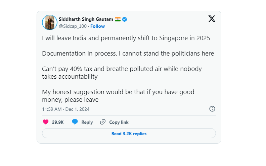Click the X logo in the tweet corner
Screen dimensions: 266x166
click(x=212, y=19)
